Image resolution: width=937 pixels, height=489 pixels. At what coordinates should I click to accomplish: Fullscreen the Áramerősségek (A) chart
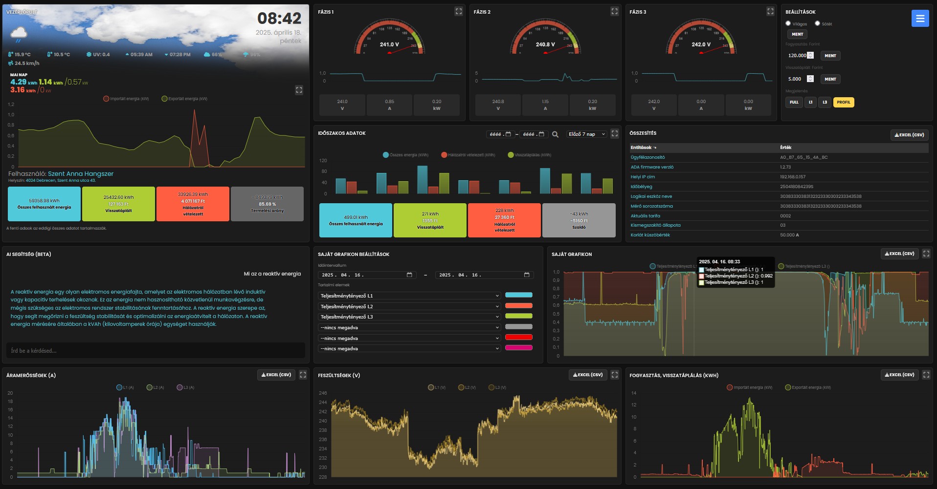[303, 375]
